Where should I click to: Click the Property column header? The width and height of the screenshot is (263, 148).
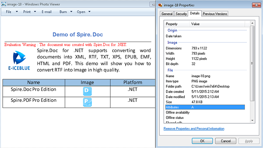(177, 24)
